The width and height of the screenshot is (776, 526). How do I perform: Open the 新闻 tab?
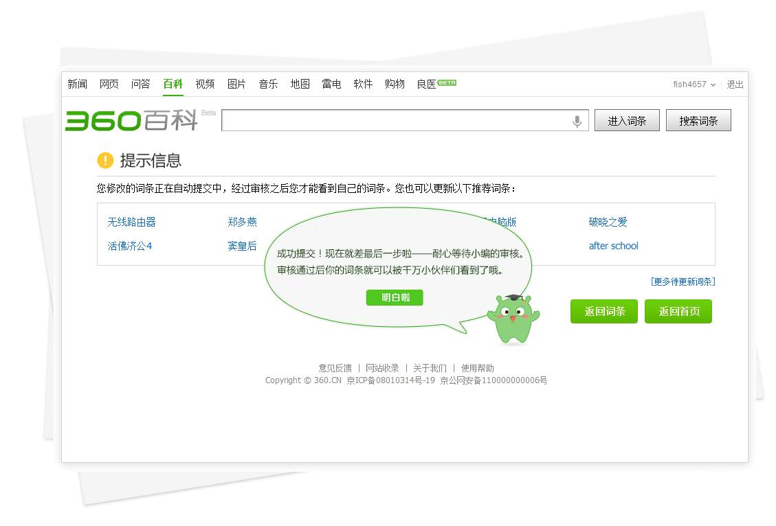coord(77,84)
